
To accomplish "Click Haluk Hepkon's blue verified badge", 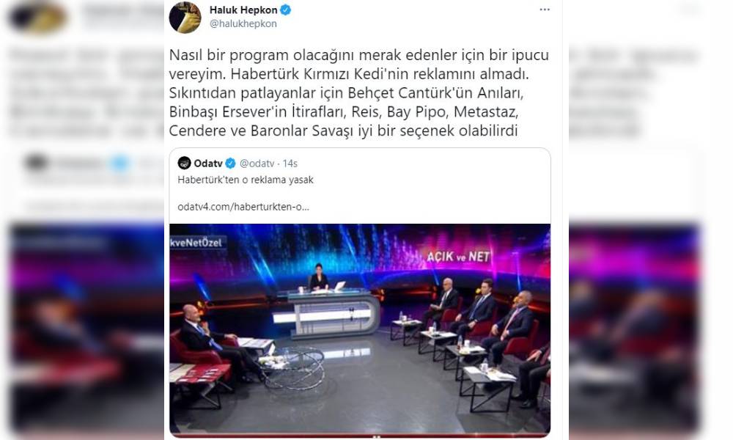I will coord(286,10).
